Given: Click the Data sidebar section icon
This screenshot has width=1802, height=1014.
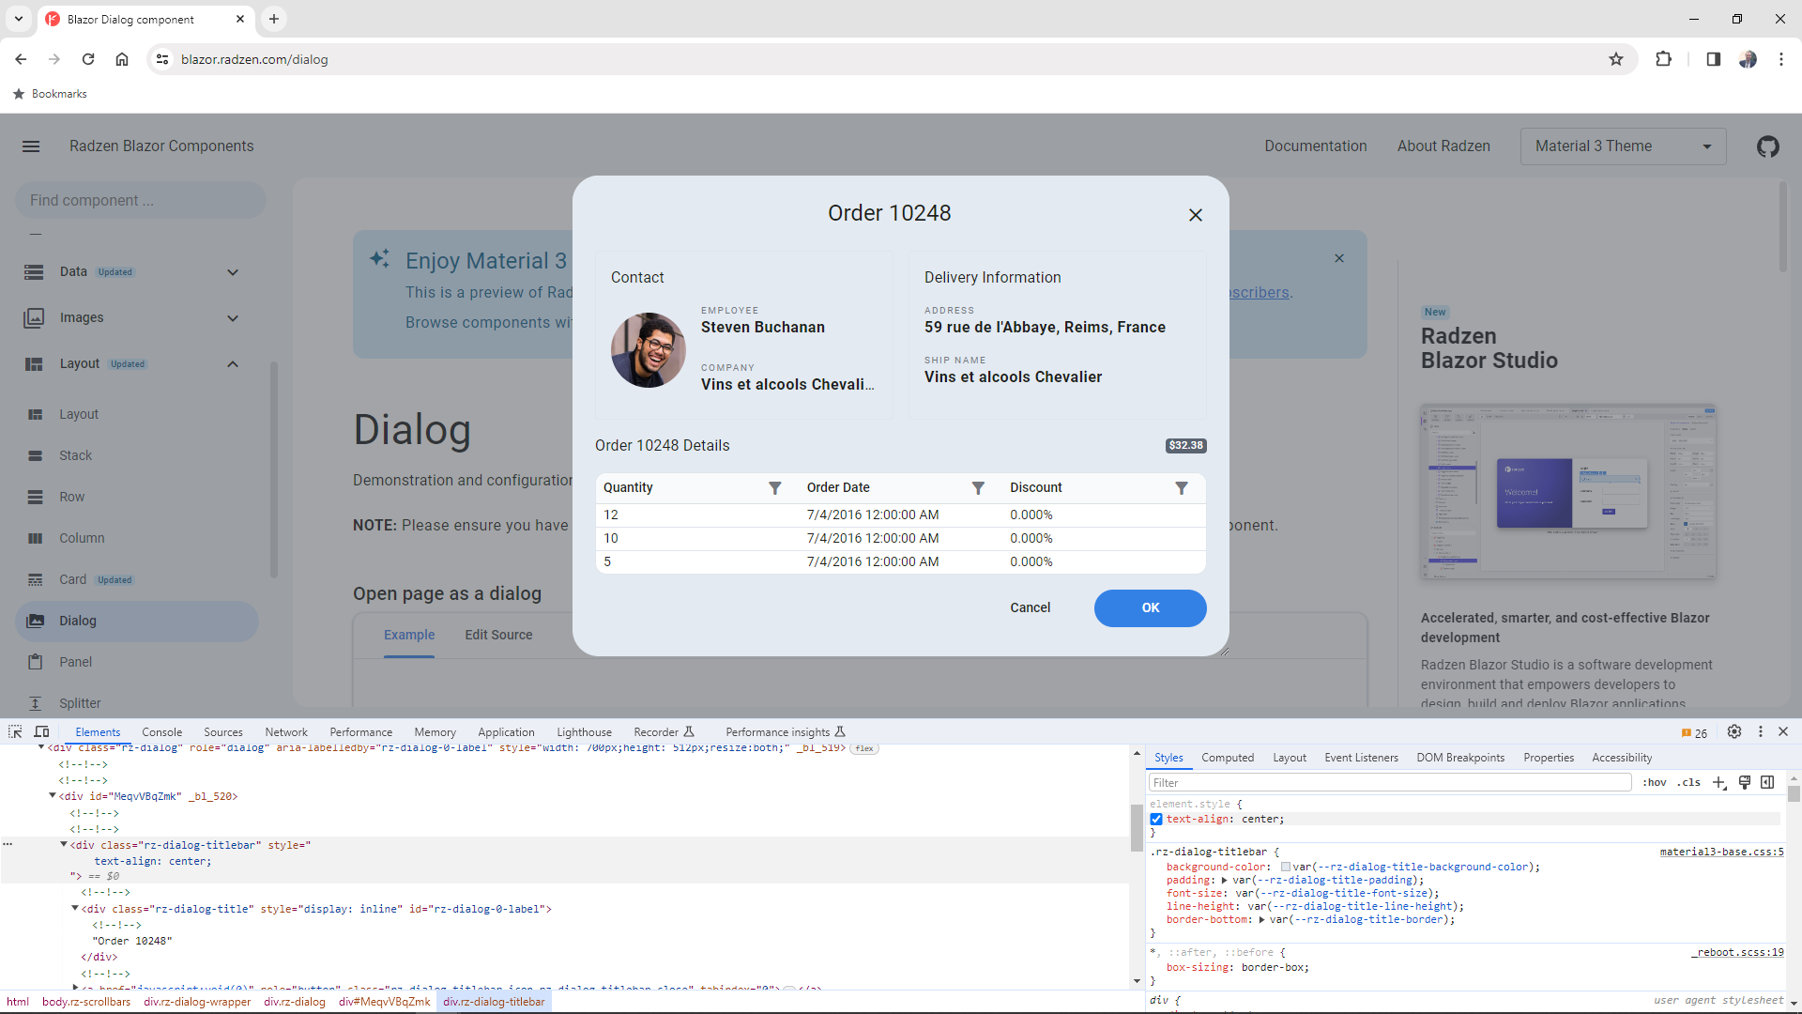Looking at the screenshot, I should pyautogui.click(x=34, y=272).
